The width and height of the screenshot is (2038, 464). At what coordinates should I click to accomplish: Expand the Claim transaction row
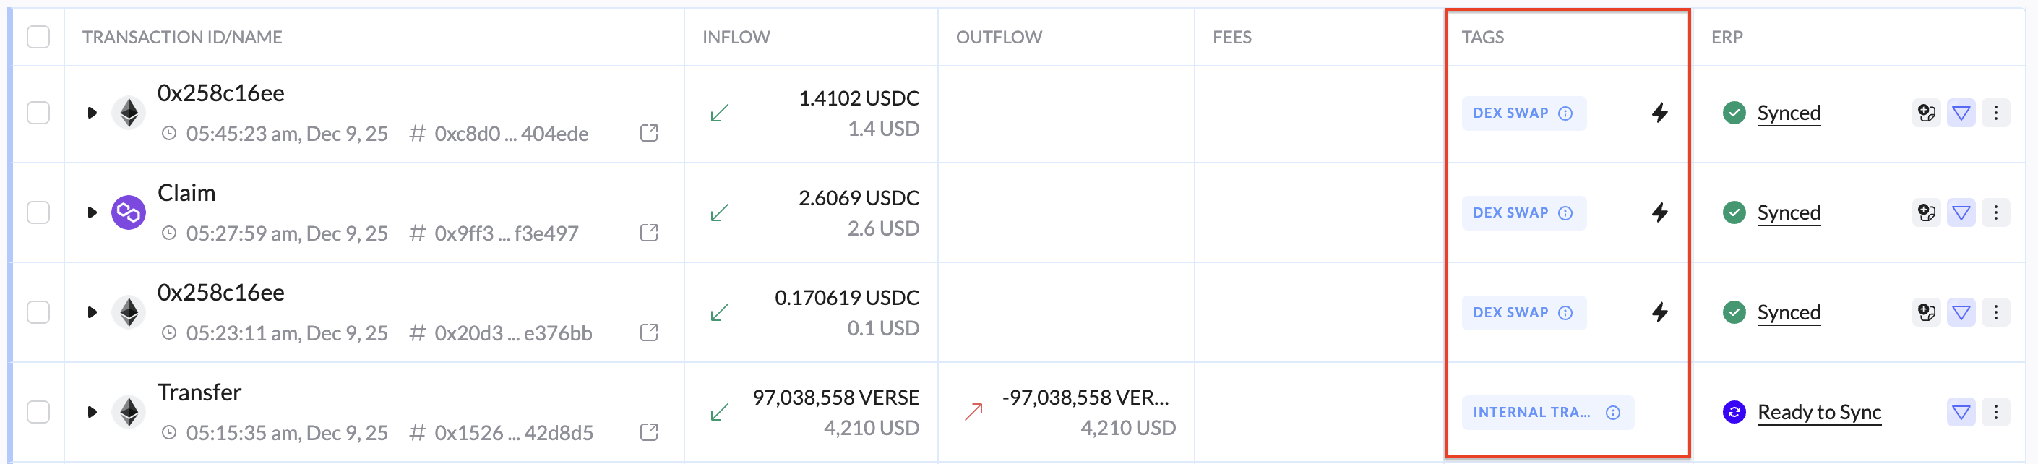(92, 212)
